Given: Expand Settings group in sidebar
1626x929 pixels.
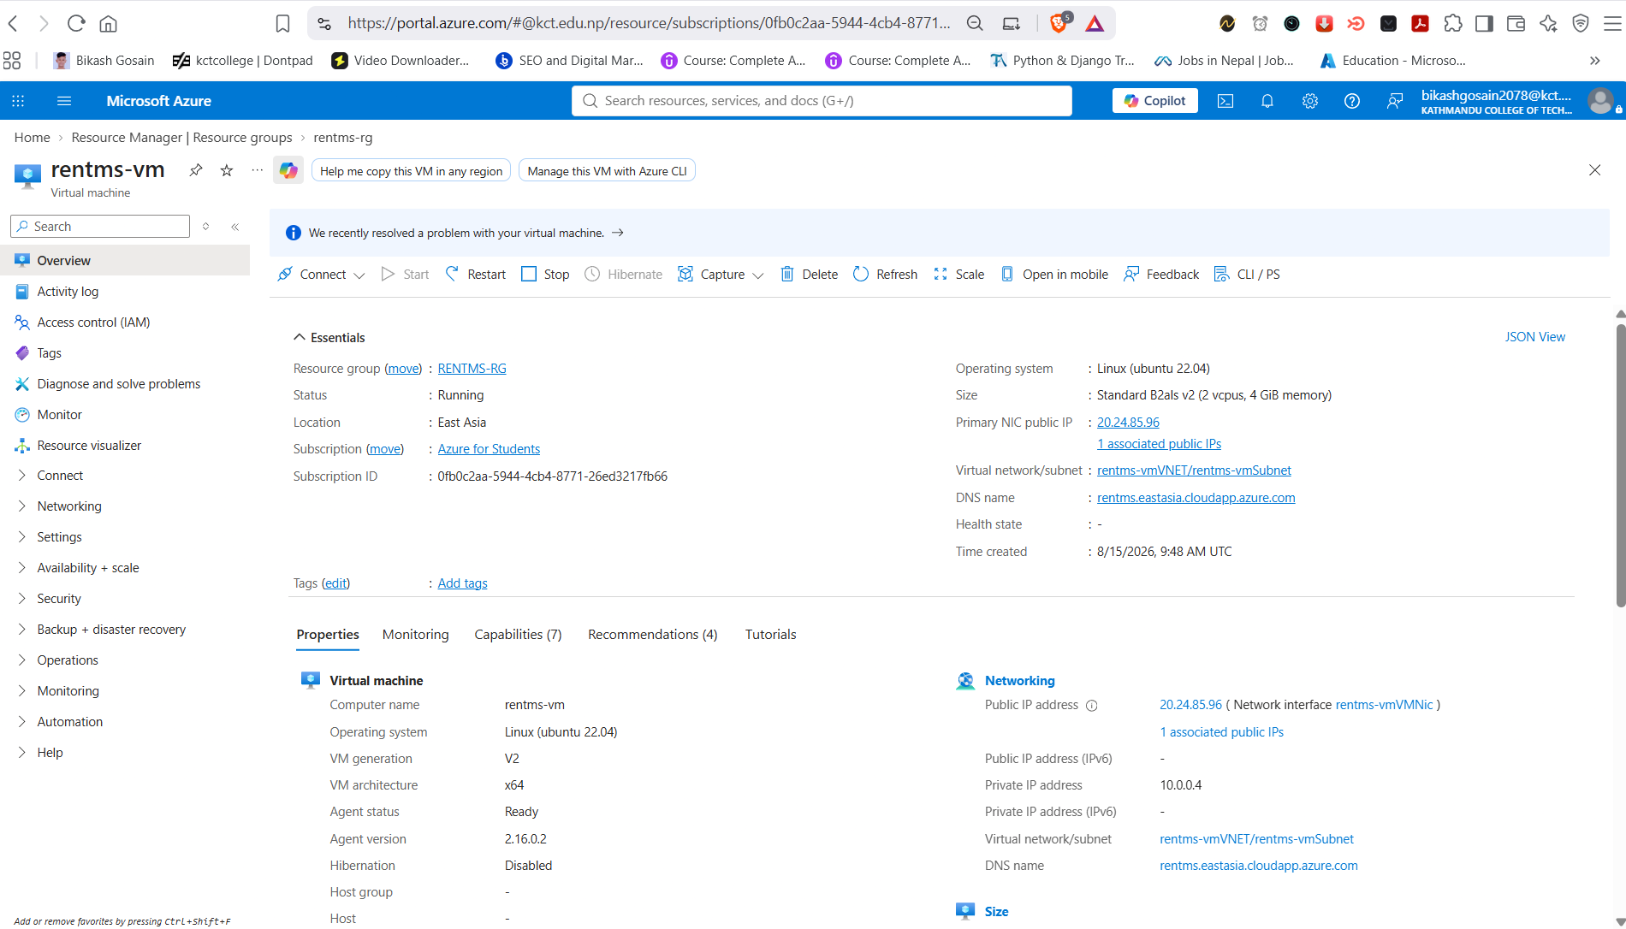Looking at the screenshot, I should [x=22, y=537].
